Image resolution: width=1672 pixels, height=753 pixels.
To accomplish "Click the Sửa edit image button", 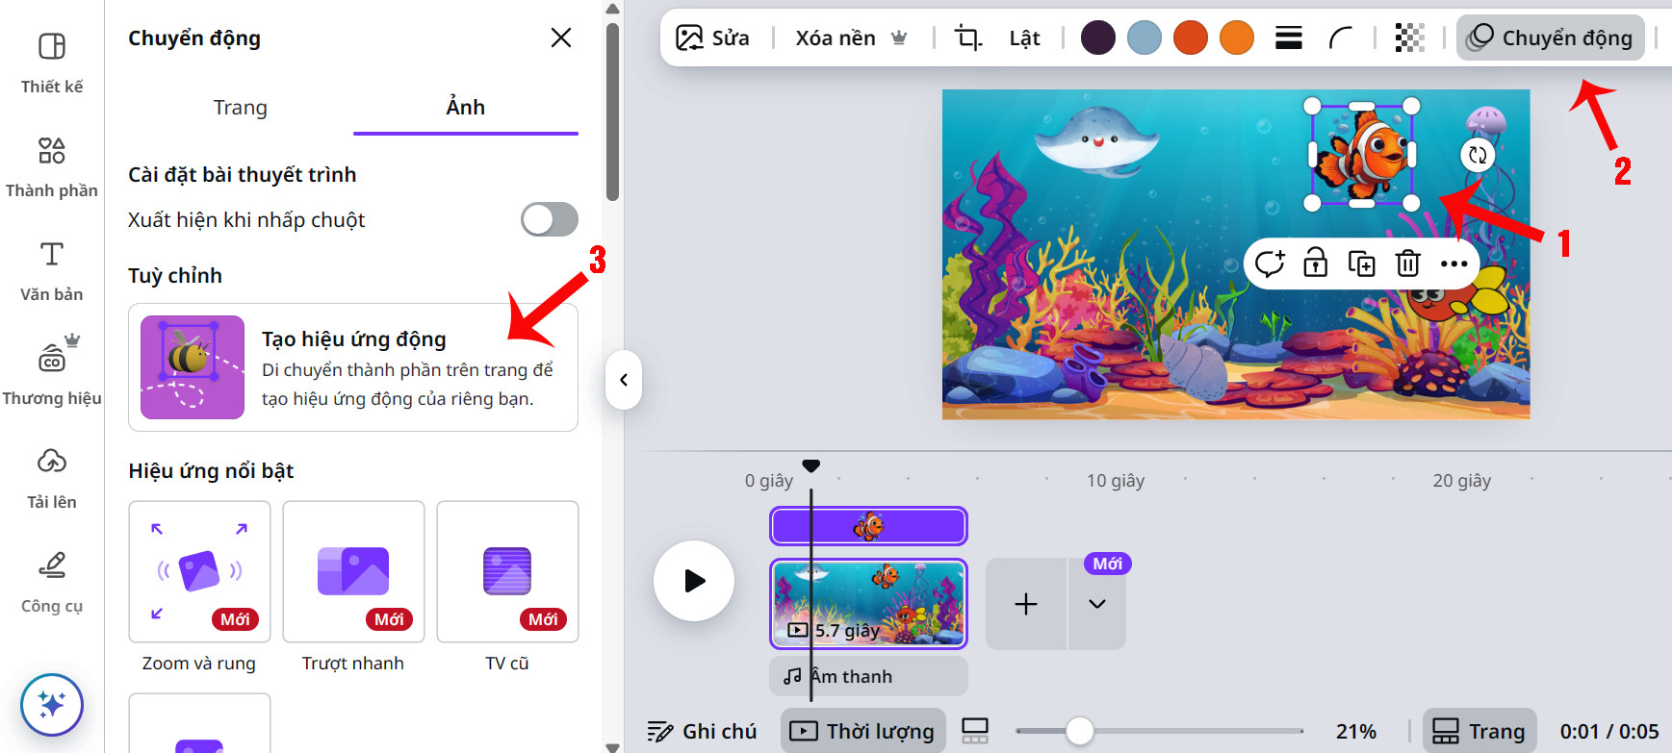I will click(712, 38).
